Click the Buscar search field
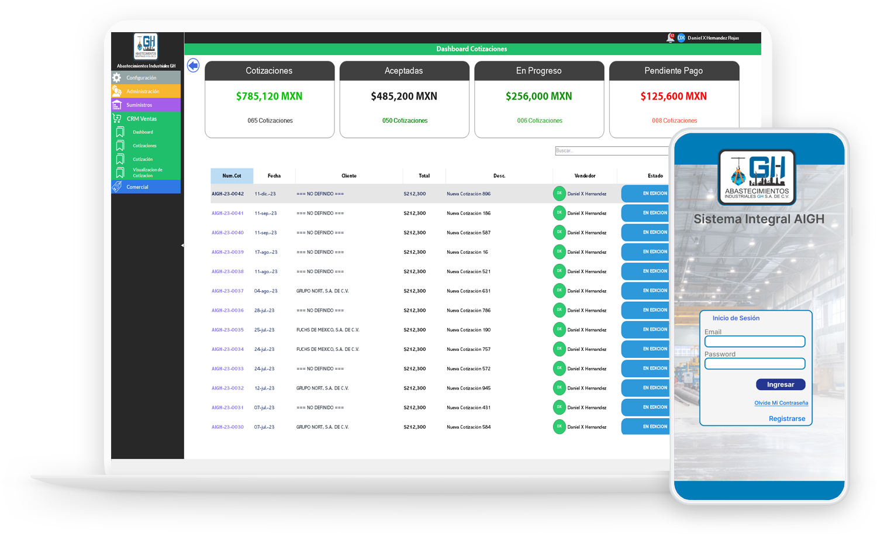877x534 pixels. pos(612,151)
